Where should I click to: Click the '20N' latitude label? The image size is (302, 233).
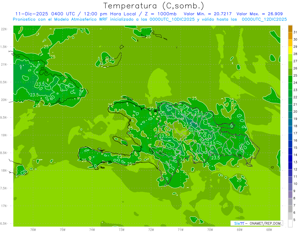pos(4,100)
